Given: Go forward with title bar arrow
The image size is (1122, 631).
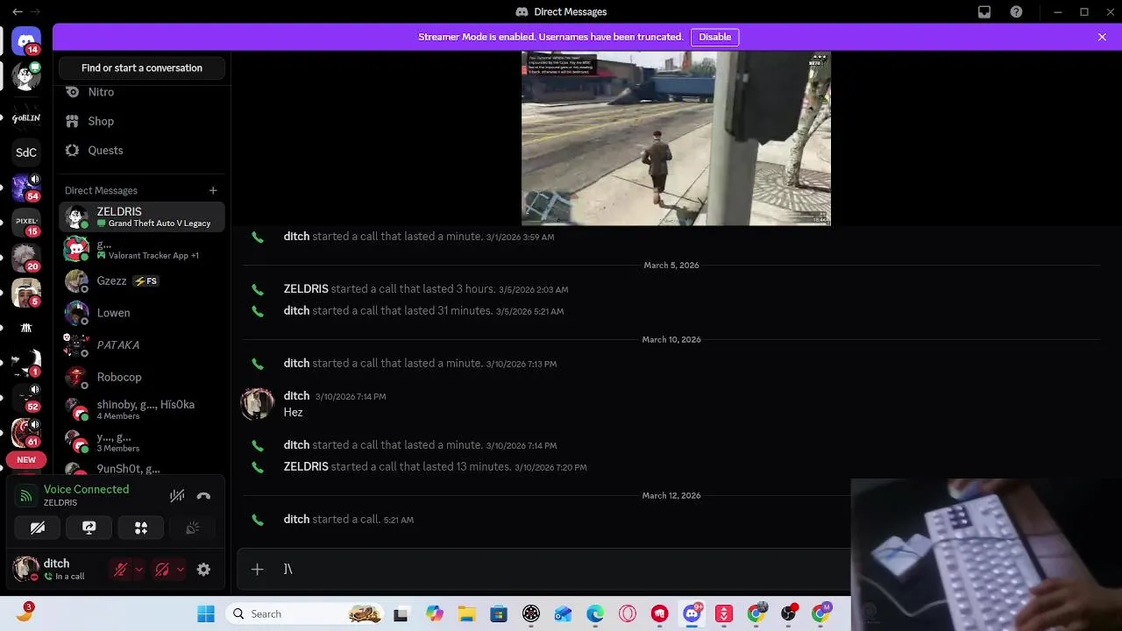Looking at the screenshot, I should pyautogui.click(x=36, y=12).
